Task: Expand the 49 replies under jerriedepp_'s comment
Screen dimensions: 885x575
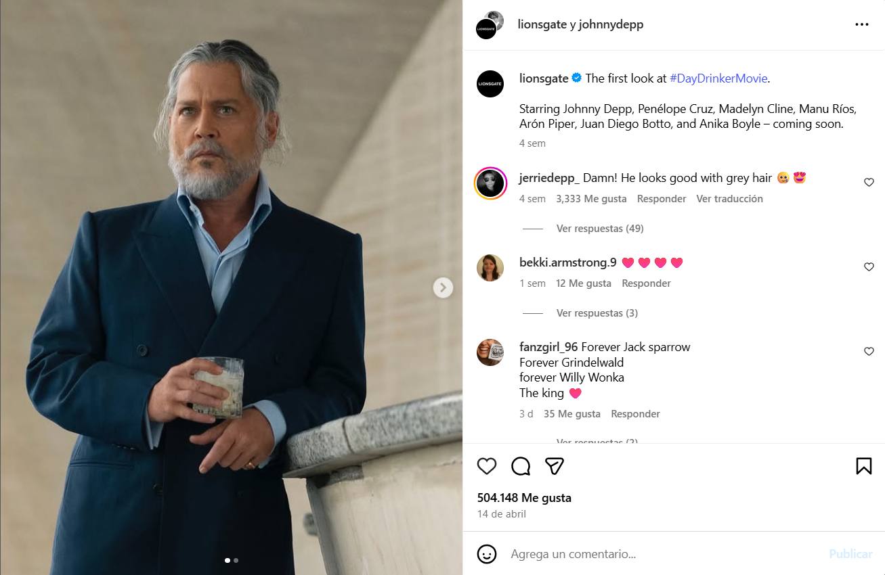Action: point(599,229)
